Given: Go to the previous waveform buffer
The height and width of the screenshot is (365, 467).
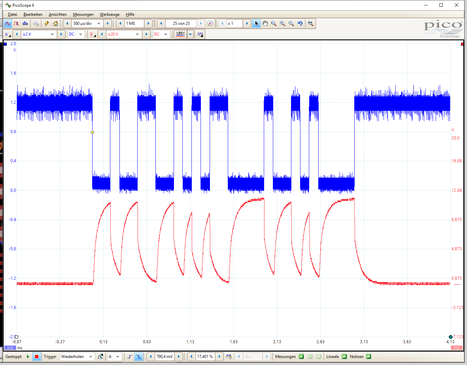Looking at the screenshot, I should click(x=161, y=24).
